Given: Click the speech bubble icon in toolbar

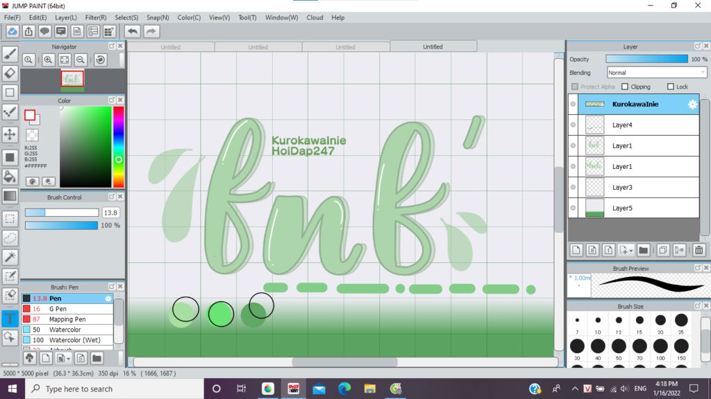Looking at the screenshot, I should (x=44, y=31).
